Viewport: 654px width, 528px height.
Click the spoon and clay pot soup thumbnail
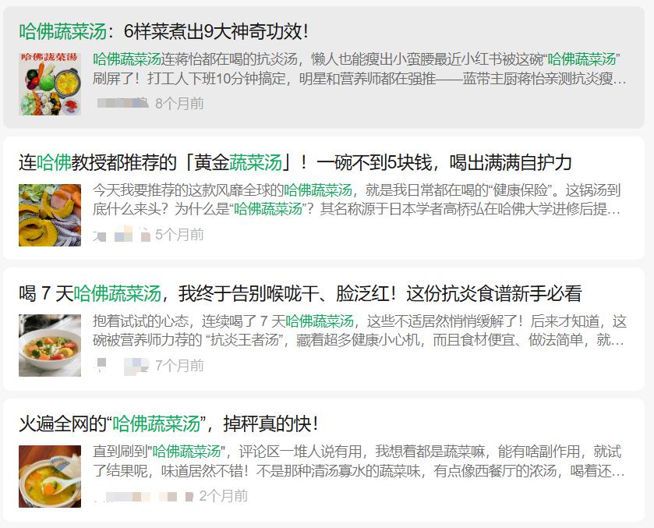click(x=50, y=477)
